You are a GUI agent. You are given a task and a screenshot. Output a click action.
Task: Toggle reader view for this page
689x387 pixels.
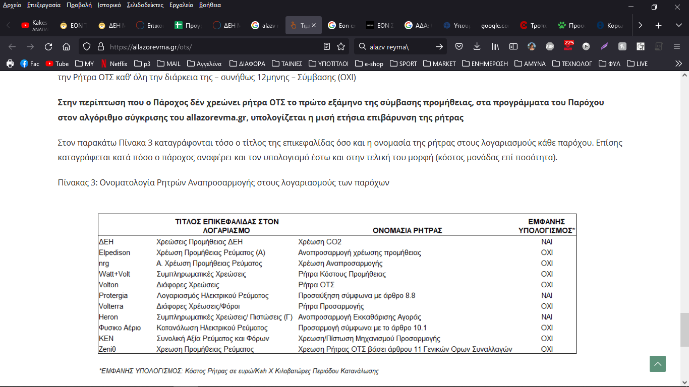[327, 46]
